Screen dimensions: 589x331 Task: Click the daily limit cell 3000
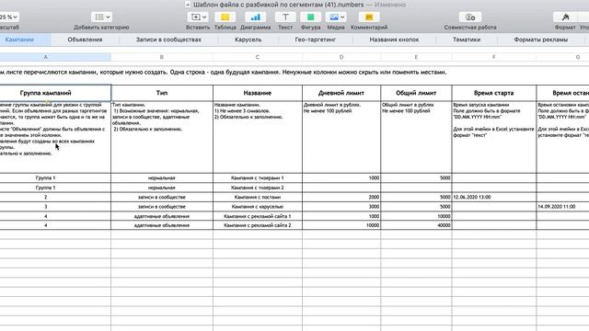[x=341, y=206]
